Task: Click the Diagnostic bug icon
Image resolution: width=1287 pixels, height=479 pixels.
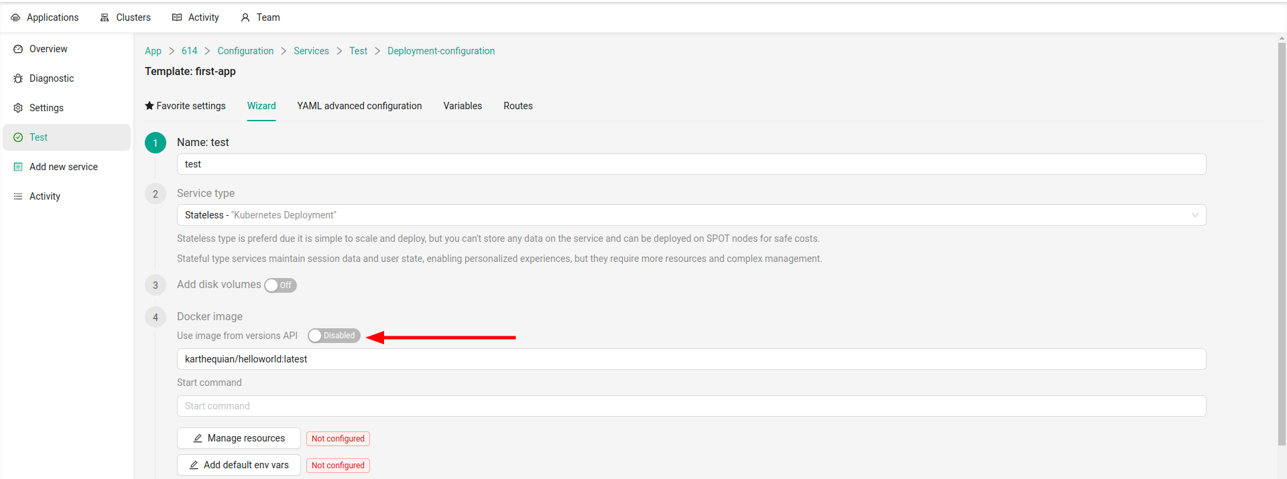Action: [x=18, y=78]
